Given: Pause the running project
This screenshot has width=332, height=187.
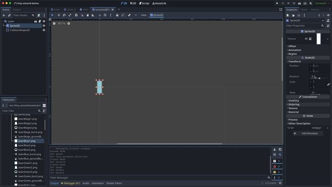Looking at the screenshot, I should pos(283,3).
